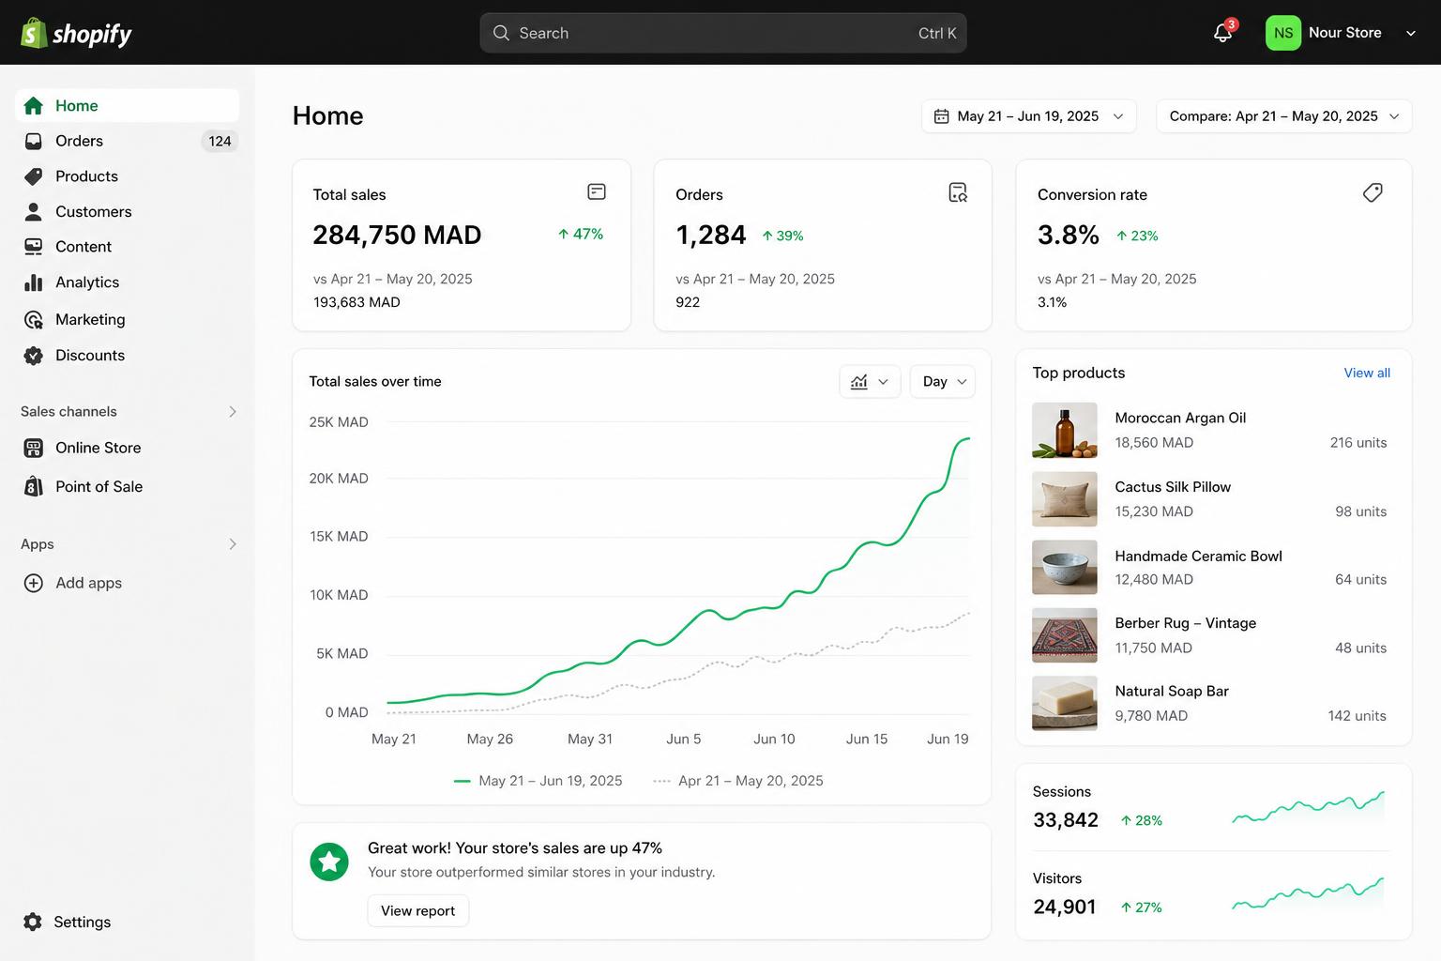The height and width of the screenshot is (961, 1441).
Task: Click the Berber Rug thumbnail image
Action: 1065,635
